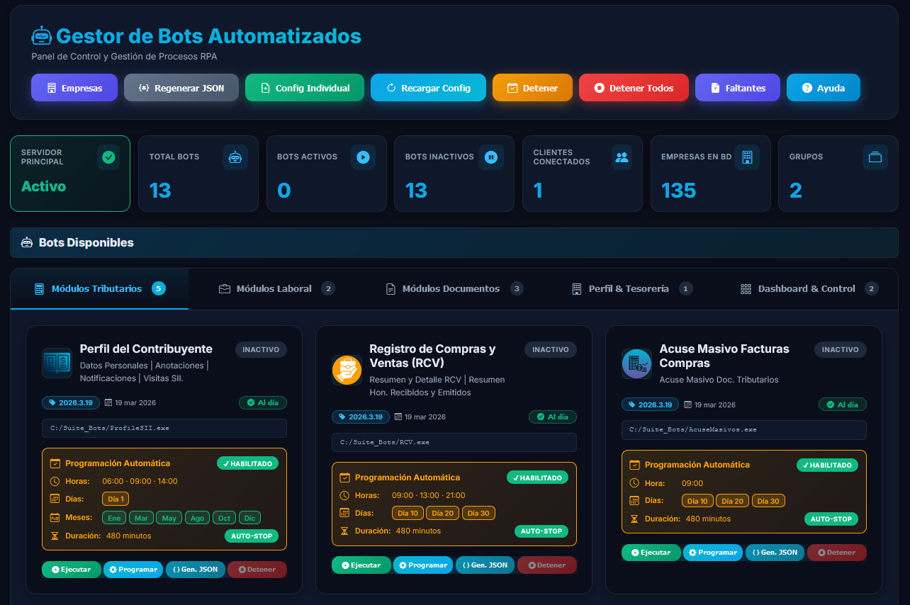Click the Acuse Masivo Facturas Compras bot icon
The image size is (910, 605).
pos(636,363)
